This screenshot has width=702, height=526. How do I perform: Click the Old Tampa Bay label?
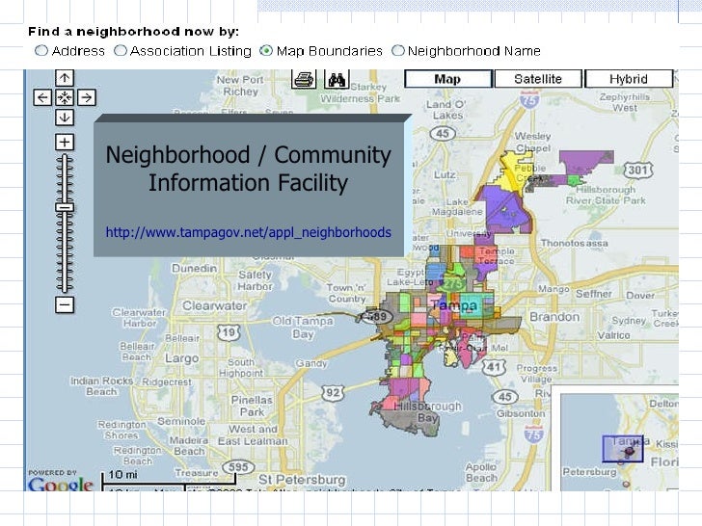coord(303,328)
